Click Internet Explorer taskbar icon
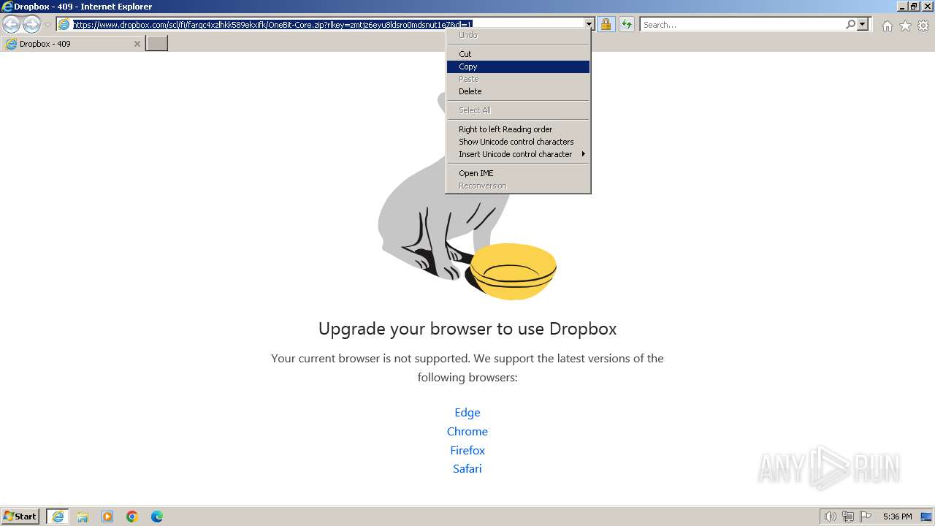The image size is (935, 526). tap(58, 517)
